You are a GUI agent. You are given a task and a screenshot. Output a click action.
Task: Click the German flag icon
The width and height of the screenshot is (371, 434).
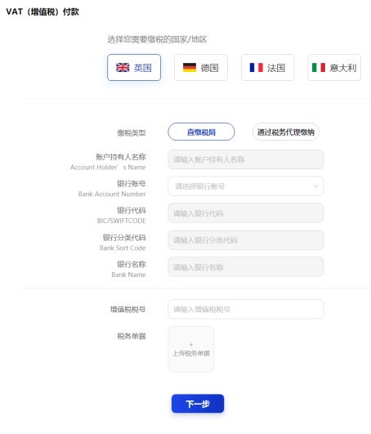pos(190,68)
